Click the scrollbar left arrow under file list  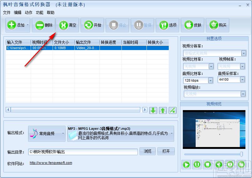pyautogui.click(x=8, y=110)
